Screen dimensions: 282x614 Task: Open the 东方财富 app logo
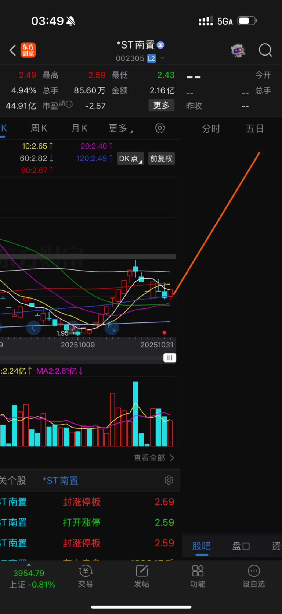tap(28, 50)
